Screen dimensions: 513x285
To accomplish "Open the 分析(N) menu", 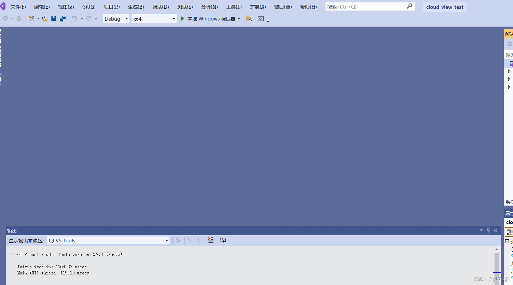I will coord(209,7).
